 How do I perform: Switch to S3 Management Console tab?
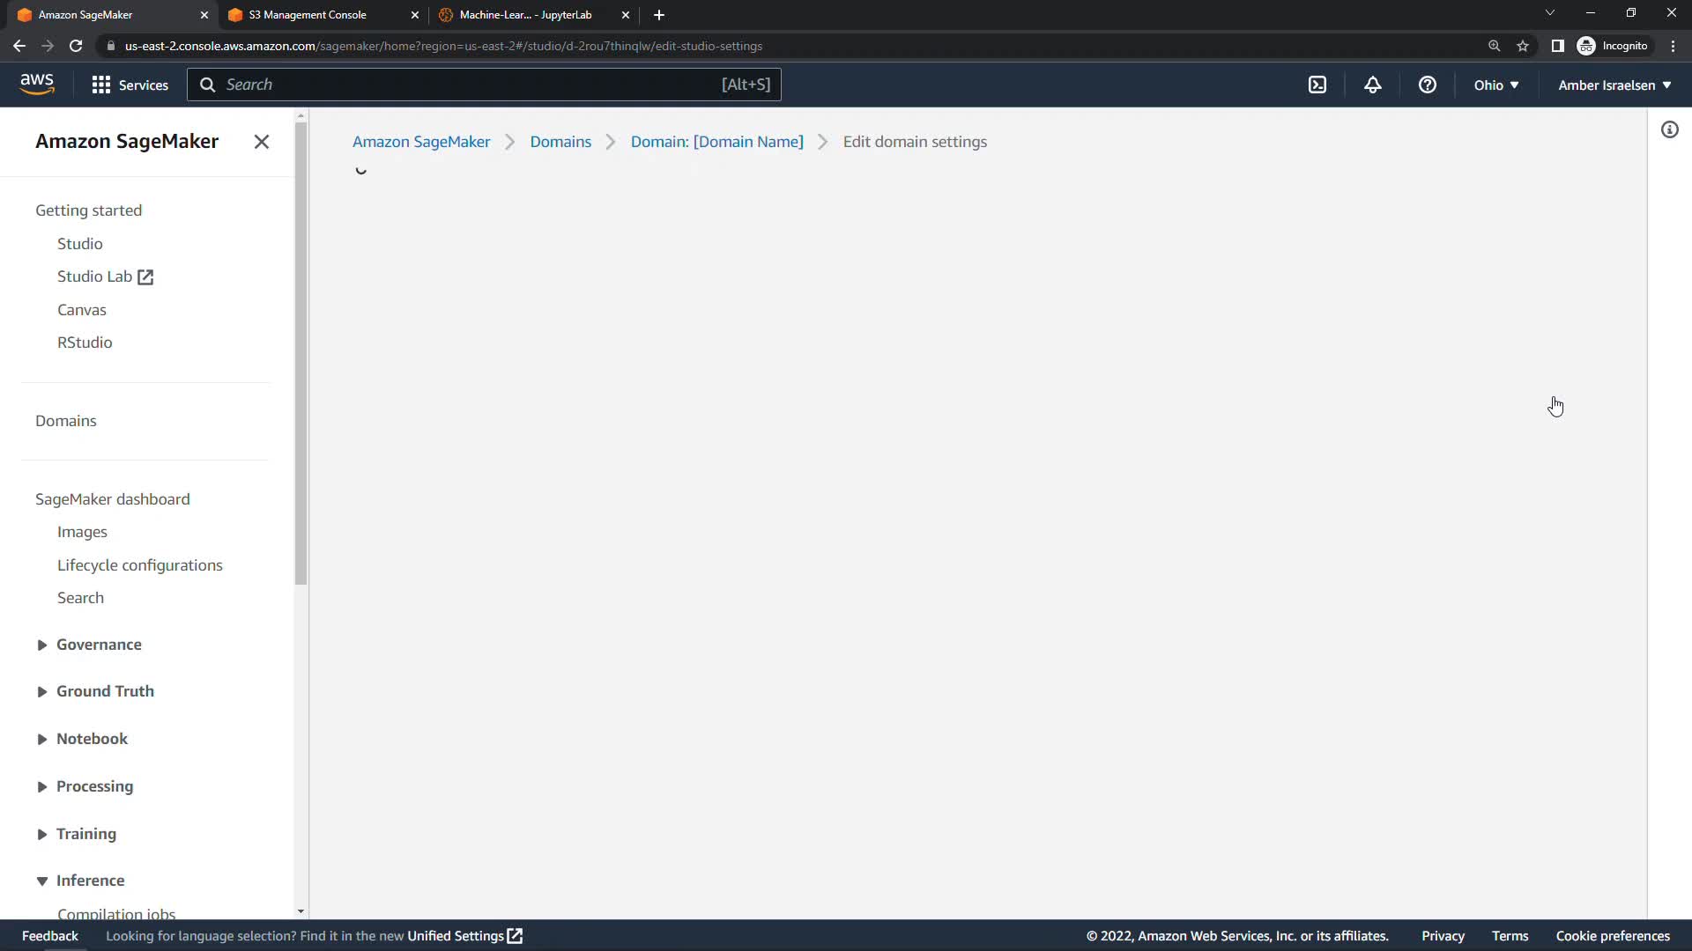coord(308,15)
